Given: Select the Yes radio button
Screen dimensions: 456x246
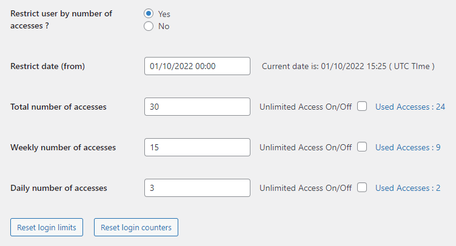Looking at the screenshot, I should [x=149, y=13].
